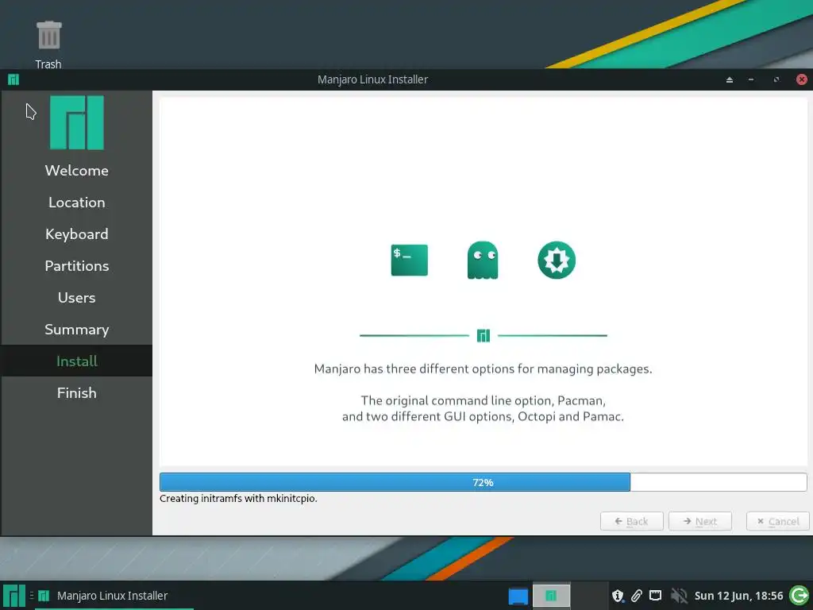Click the 72% installation progress bar
This screenshot has height=610, width=813.
484,482
